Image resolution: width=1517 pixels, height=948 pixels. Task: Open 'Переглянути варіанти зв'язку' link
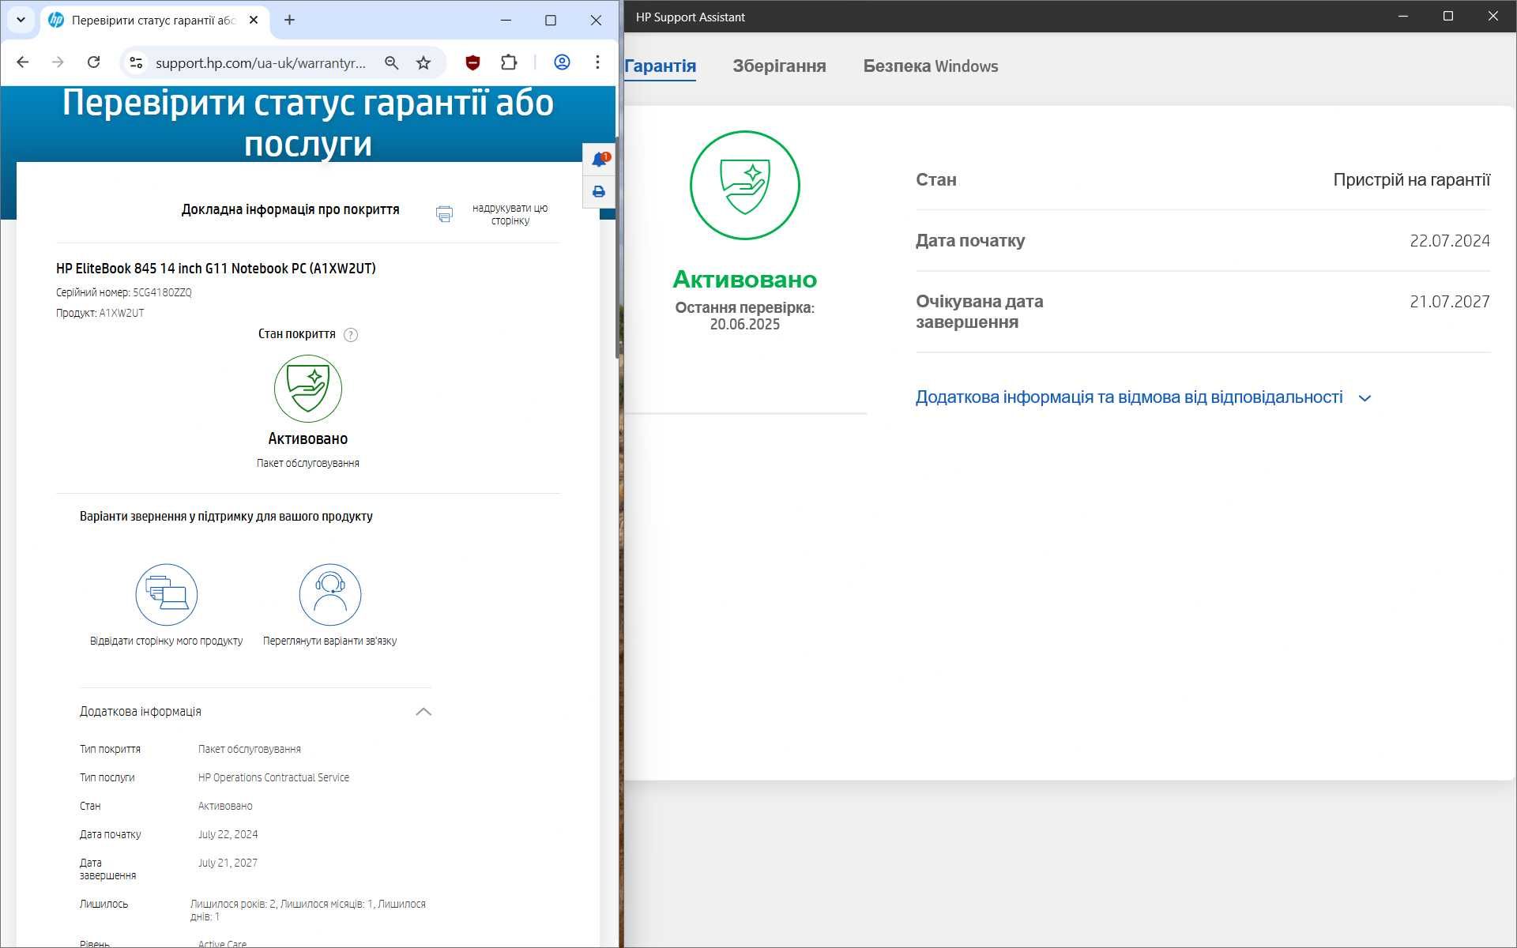[329, 641]
